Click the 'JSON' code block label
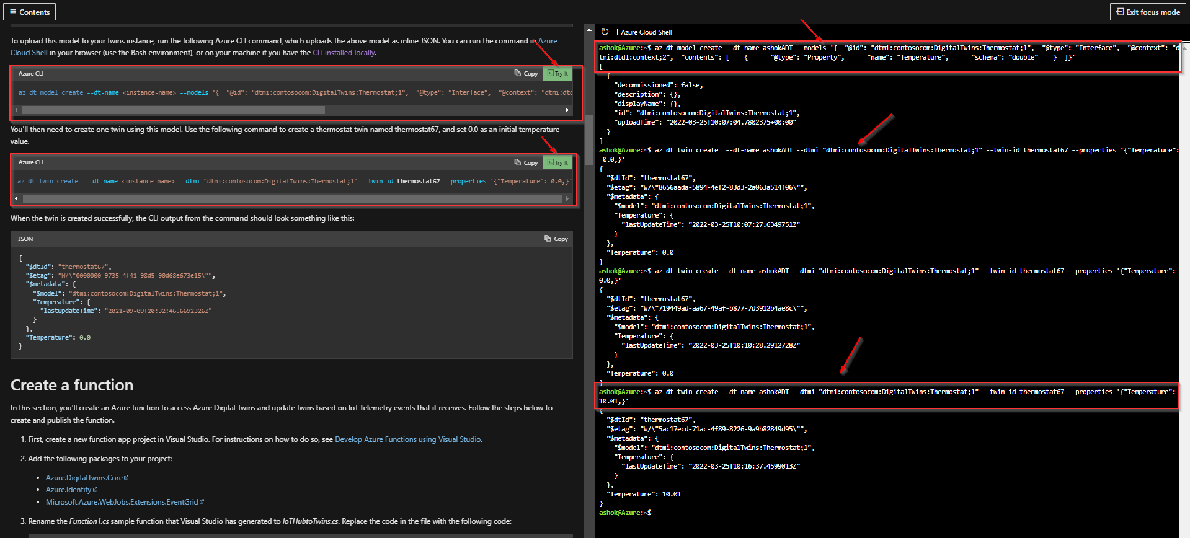 click(25, 239)
